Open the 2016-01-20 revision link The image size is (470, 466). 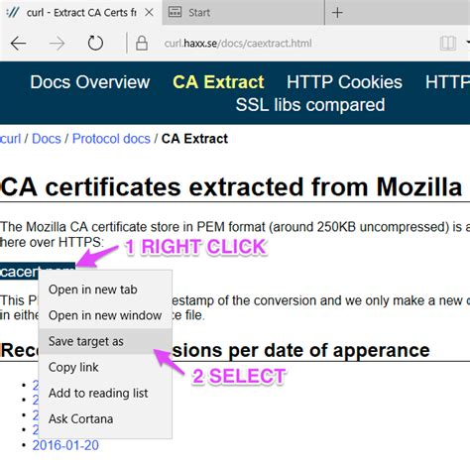point(65,445)
